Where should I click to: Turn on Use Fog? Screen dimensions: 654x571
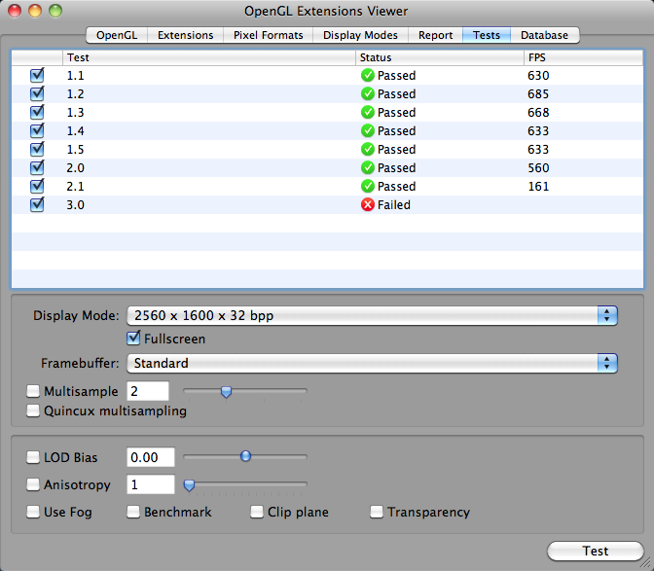pyautogui.click(x=33, y=512)
